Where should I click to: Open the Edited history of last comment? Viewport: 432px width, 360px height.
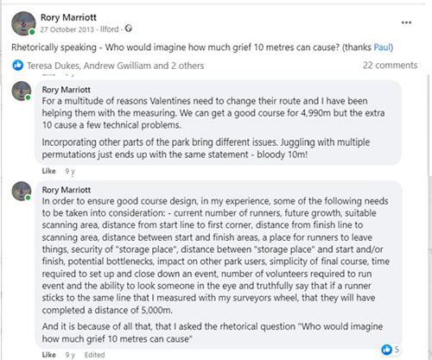[94, 355]
